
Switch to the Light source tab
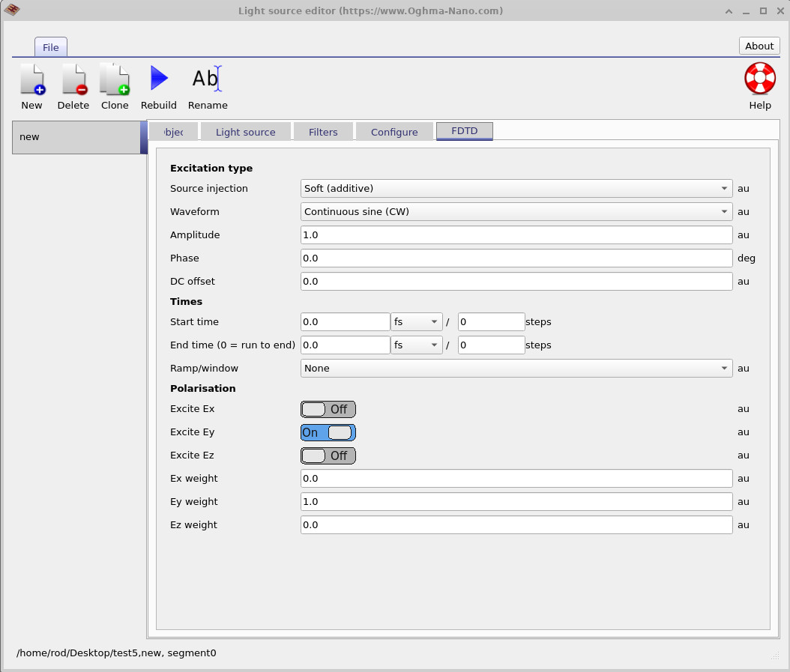[x=245, y=131]
